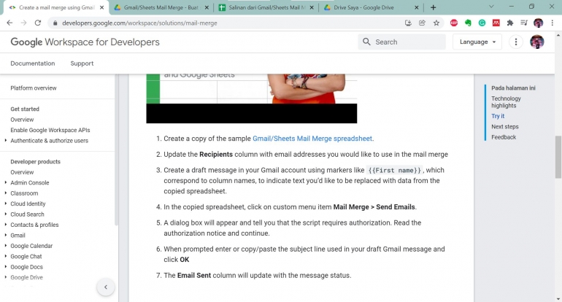
Task: Jump to the Try it section
Action: 498,116
